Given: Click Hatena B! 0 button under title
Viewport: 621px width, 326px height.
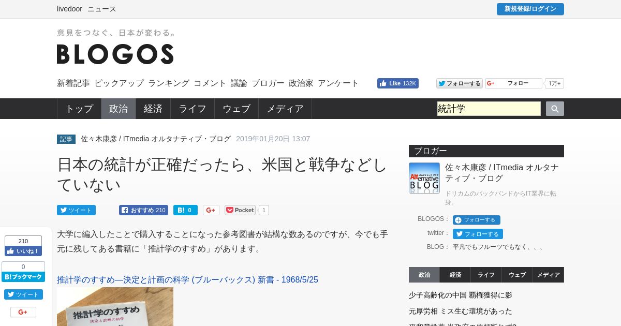Looking at the screenshot, I should coord(185,210).
